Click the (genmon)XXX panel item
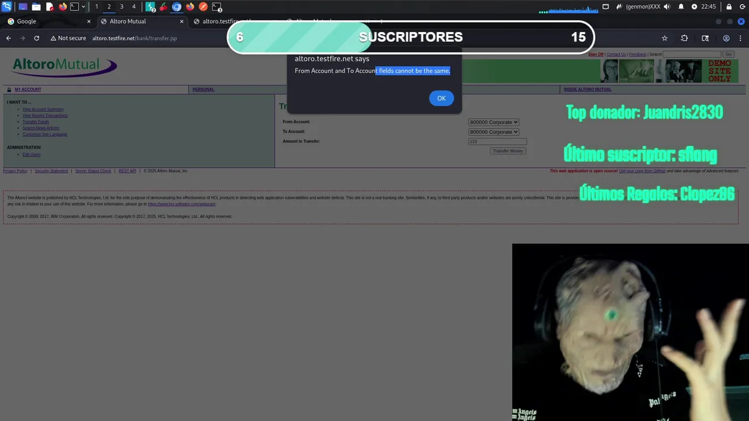Screen dimensions: 749x421 pos(643,7)
